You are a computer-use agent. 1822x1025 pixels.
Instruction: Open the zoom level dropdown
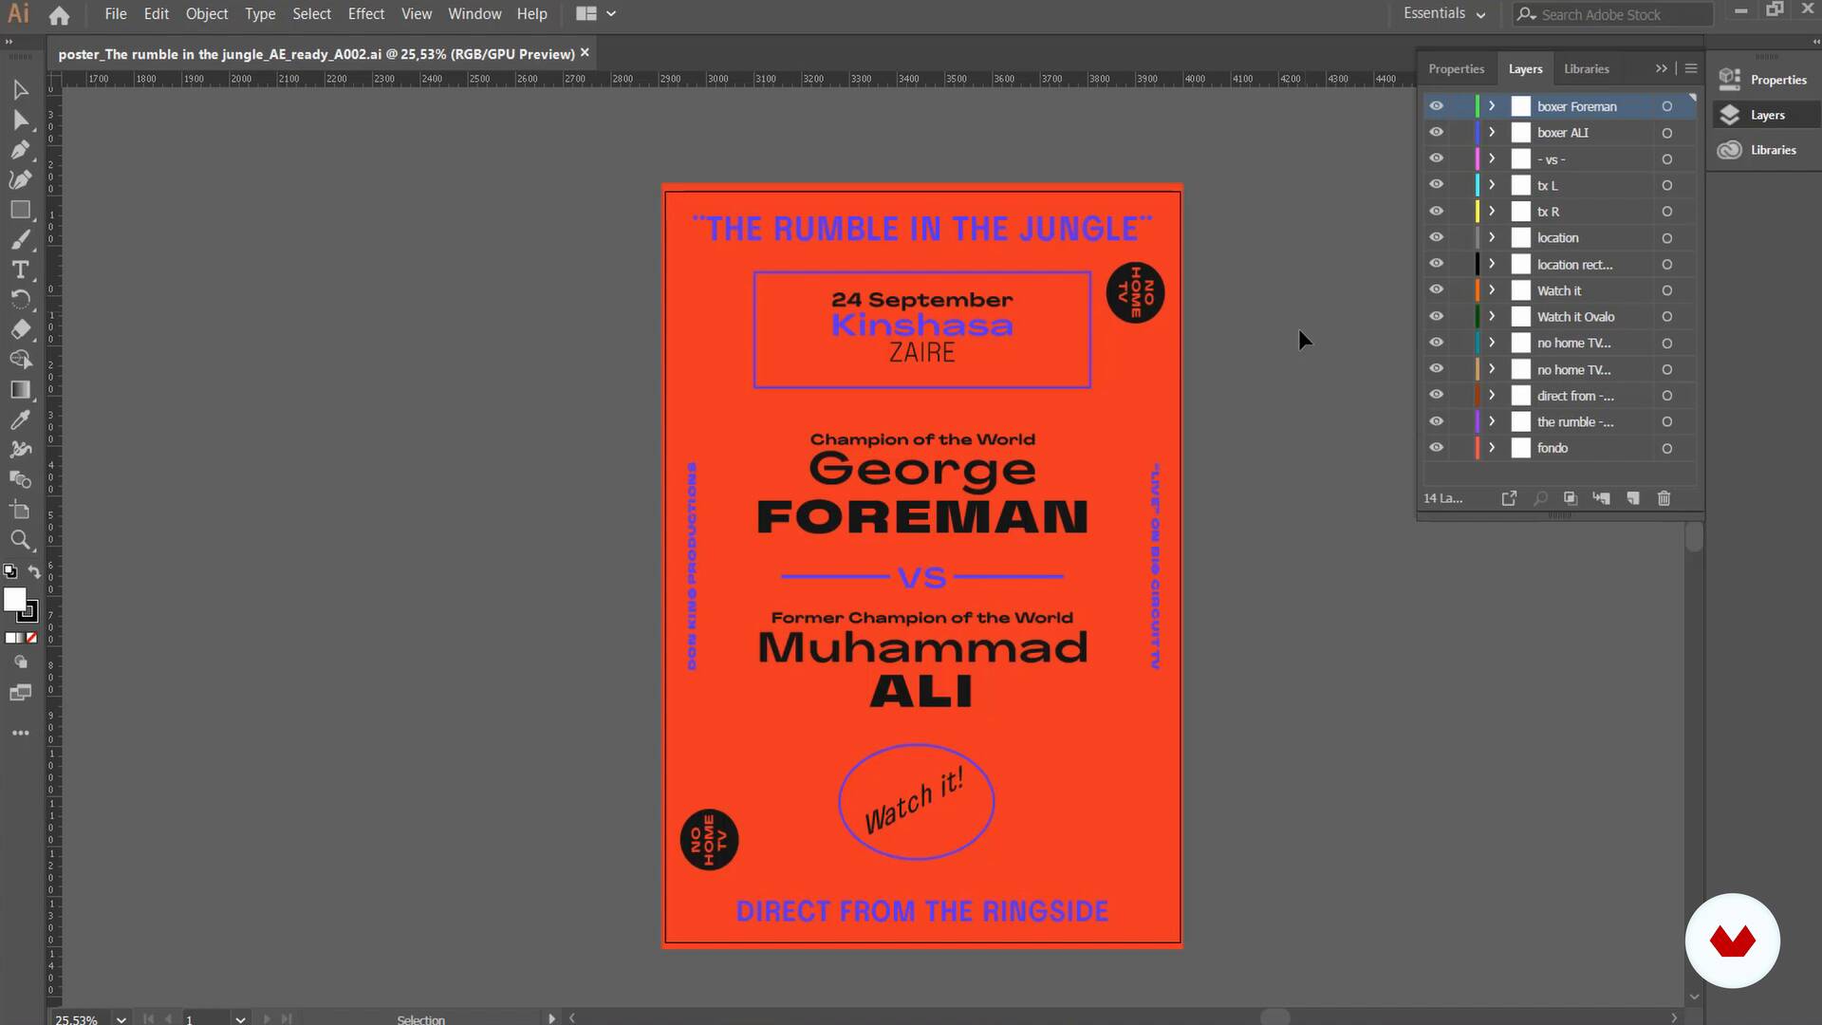[x=121, y=1019]
